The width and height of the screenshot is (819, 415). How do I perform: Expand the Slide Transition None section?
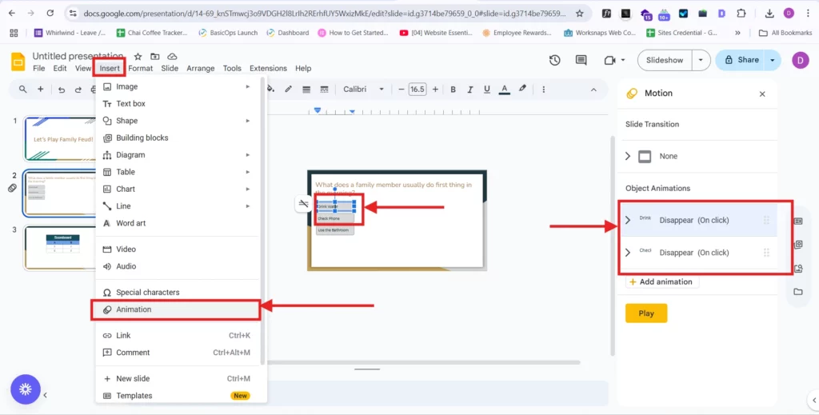[x=628, y=157]
